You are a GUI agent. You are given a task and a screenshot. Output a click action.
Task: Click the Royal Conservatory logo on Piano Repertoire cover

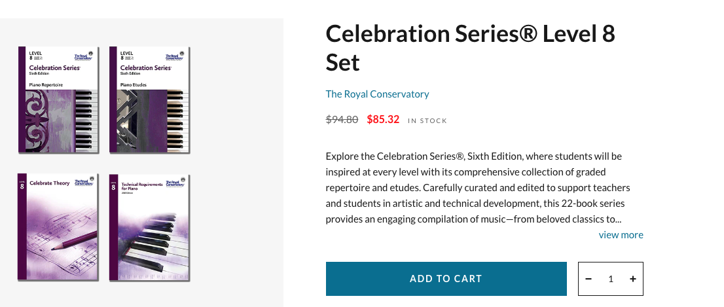tap(84, 54)
